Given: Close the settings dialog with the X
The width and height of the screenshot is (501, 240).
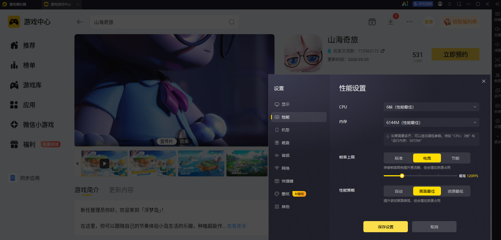Looking at the screenshot, I should point(484,81).
